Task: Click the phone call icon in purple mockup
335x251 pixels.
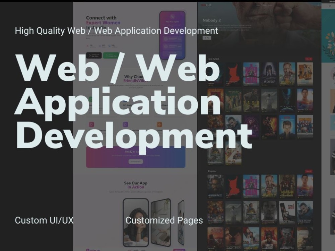Action: pyautogui.click(x=173, y=16)
